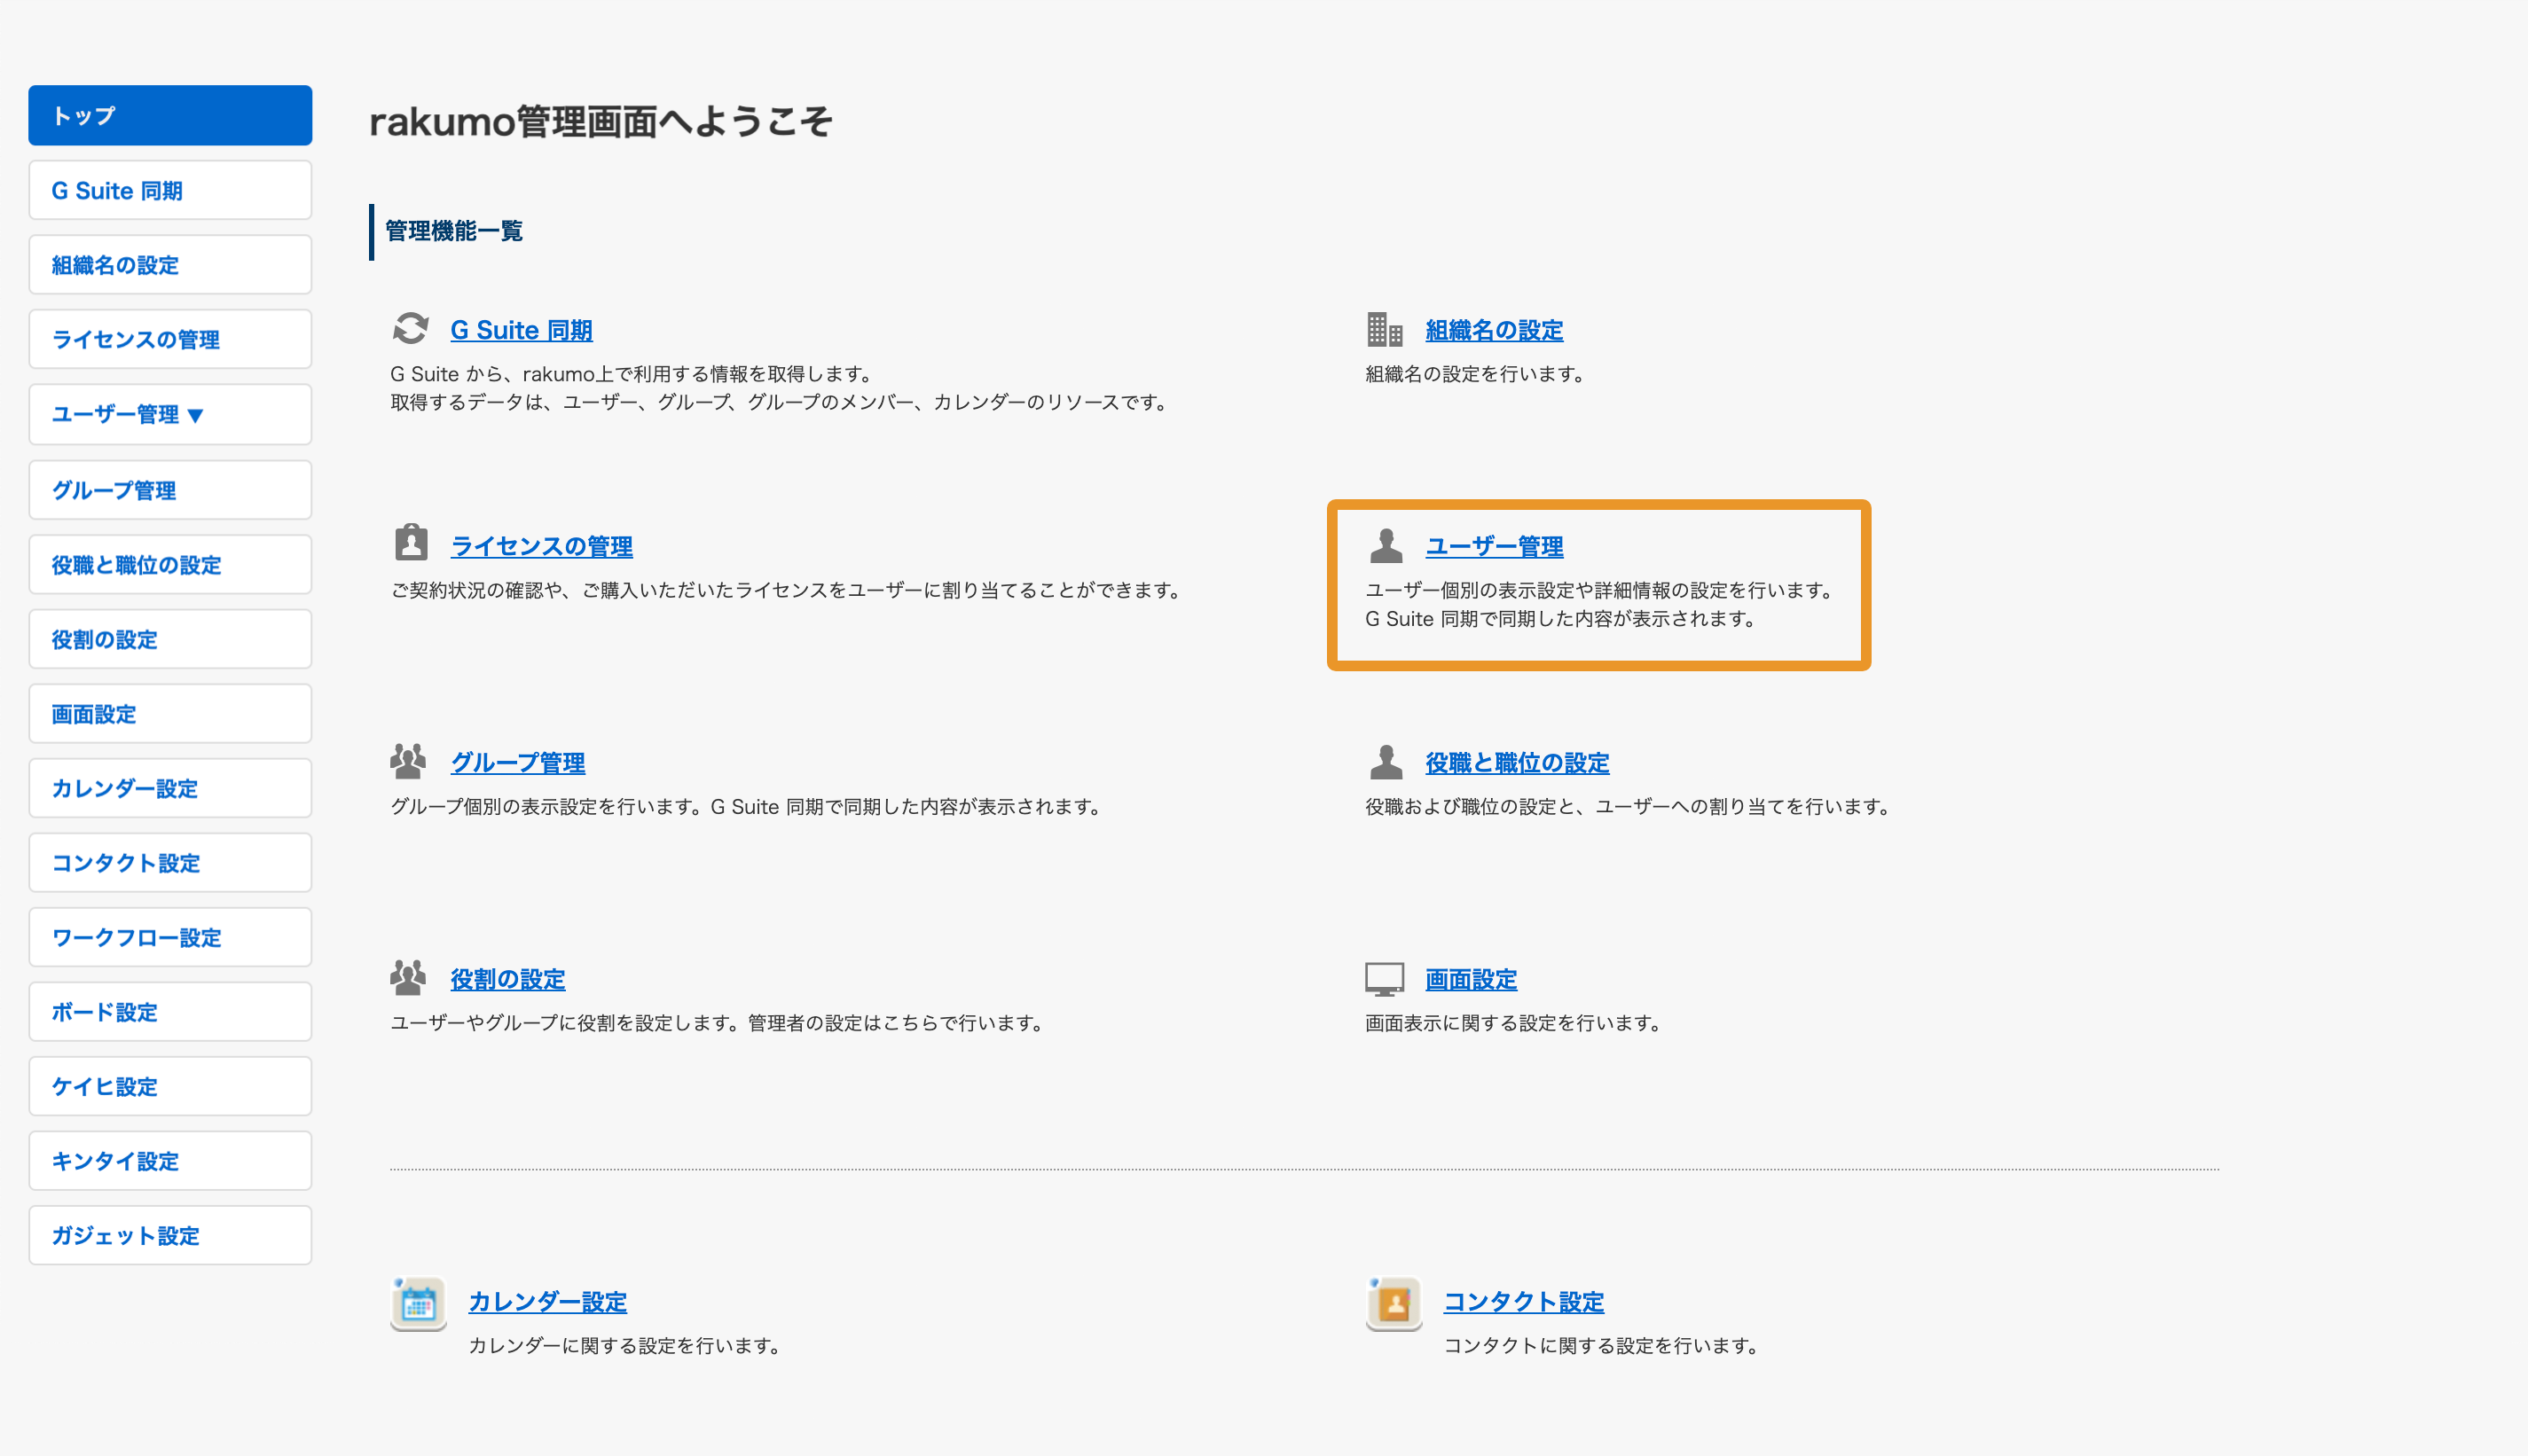Follow the ライセンスの管理 main link
The image size is (2528, 1456).
pyautogui.click(x=541, y=546)
